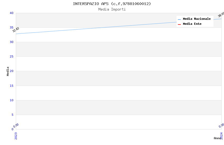Viewport: 224px width, 145px height.
Task: Click the Media Importi subtitle
Action: click(x=112, y=9)
